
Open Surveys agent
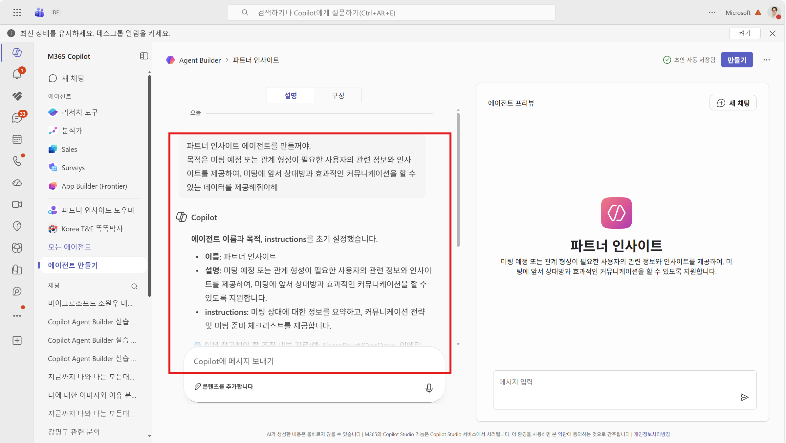tap(73, 168)
